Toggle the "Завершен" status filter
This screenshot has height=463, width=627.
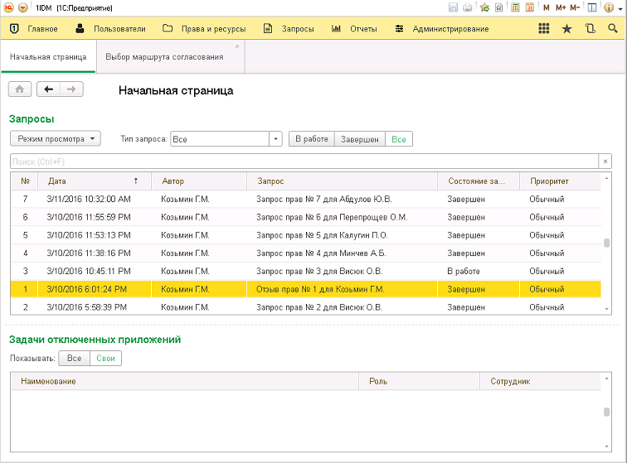(359, 139)
